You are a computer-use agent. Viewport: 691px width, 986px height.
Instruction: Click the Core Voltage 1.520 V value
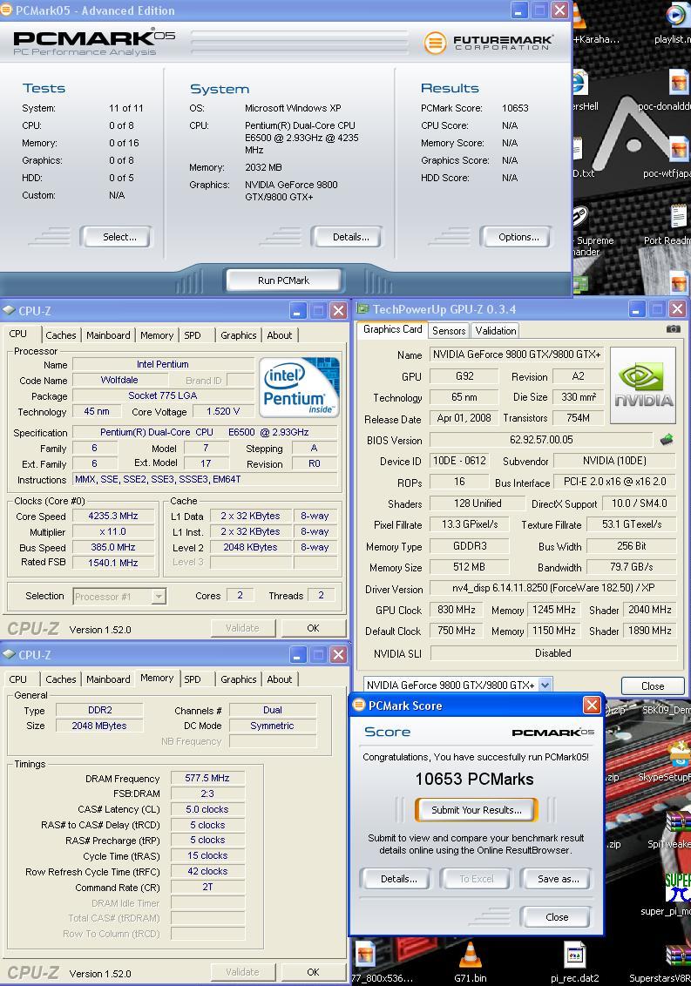223,411
